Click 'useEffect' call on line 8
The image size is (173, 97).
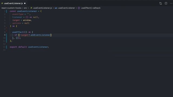pos(18,32)
